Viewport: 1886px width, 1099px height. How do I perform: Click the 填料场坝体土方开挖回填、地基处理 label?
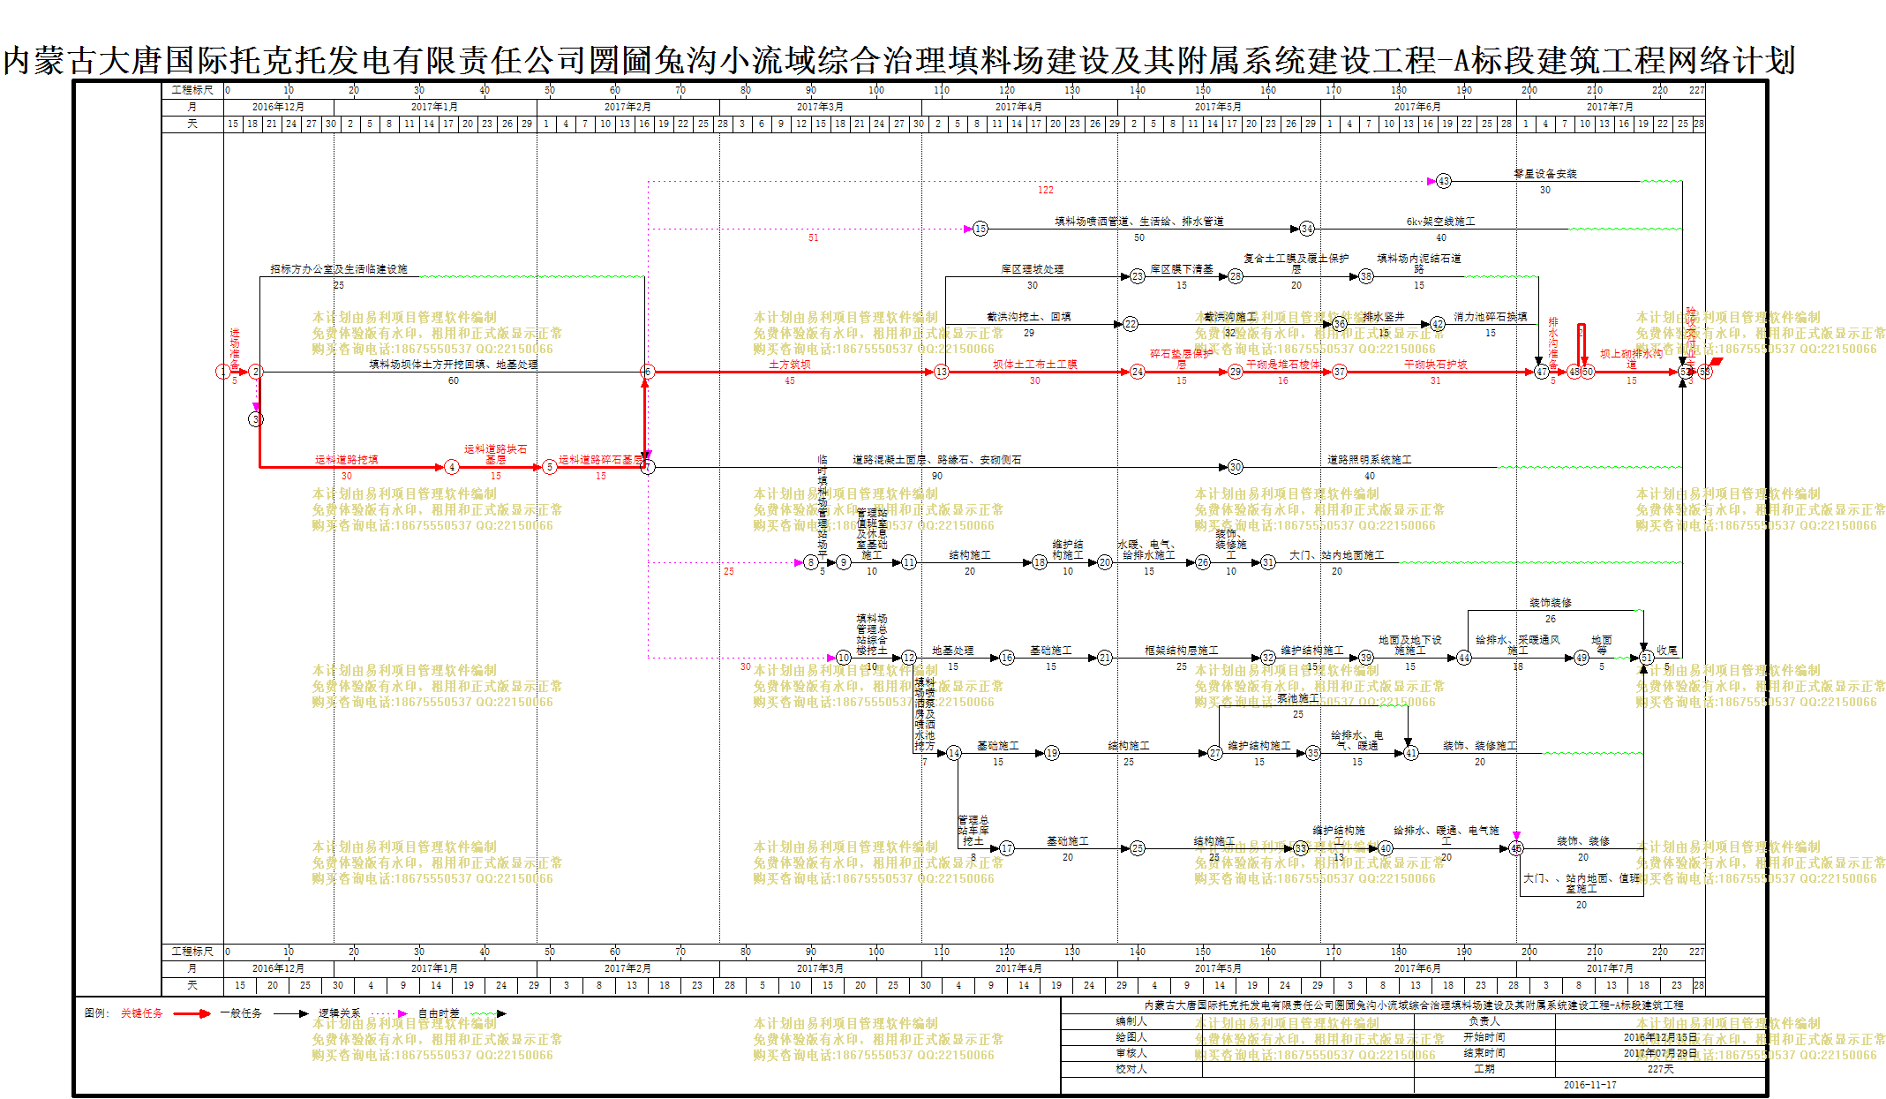[x=453, y=365]
